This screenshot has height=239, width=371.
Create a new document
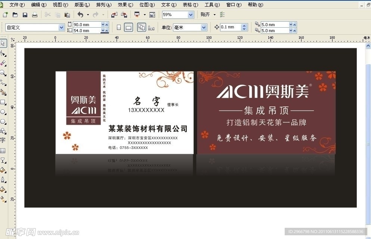pos(5,15)
